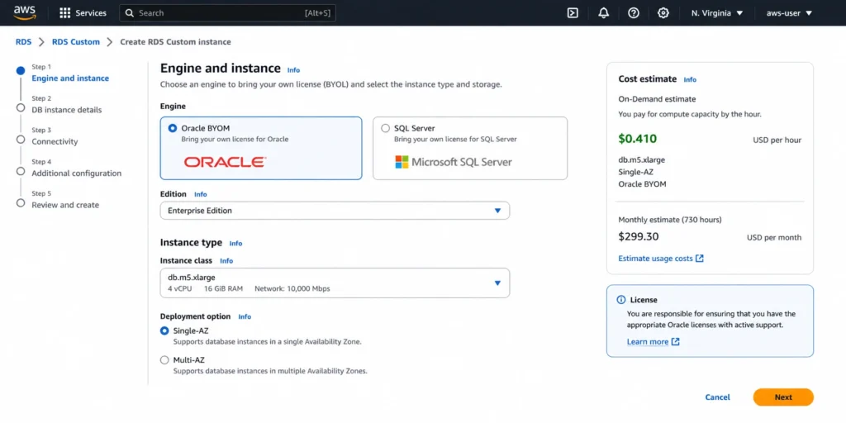Go to DB instance details step
Image resolution: width=846 pixels, height=423 pixels.
pyautogui.click(x=66, y=110)
